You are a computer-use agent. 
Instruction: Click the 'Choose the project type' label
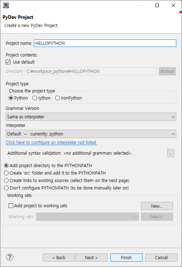point(32,91)
